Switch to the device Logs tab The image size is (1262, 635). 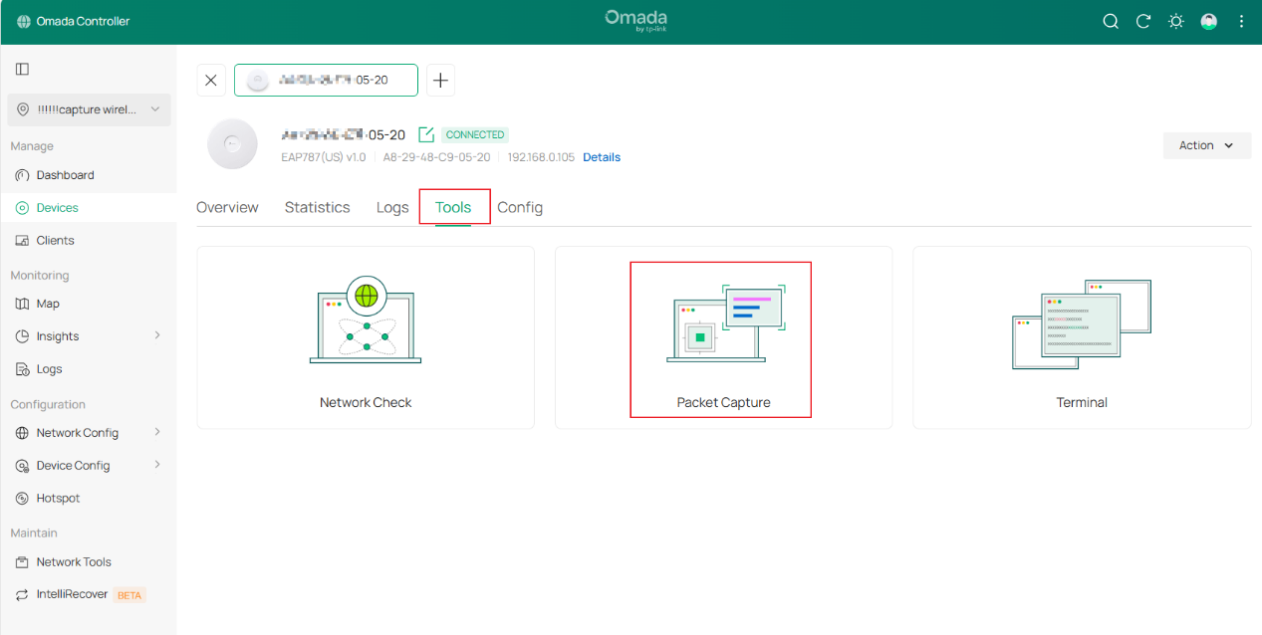click(392, 207)
